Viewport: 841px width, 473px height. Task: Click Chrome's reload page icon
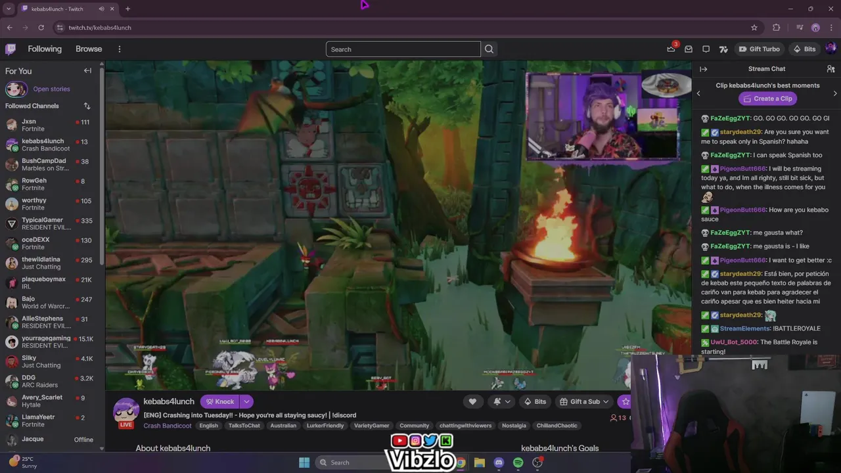pos(41,28)
